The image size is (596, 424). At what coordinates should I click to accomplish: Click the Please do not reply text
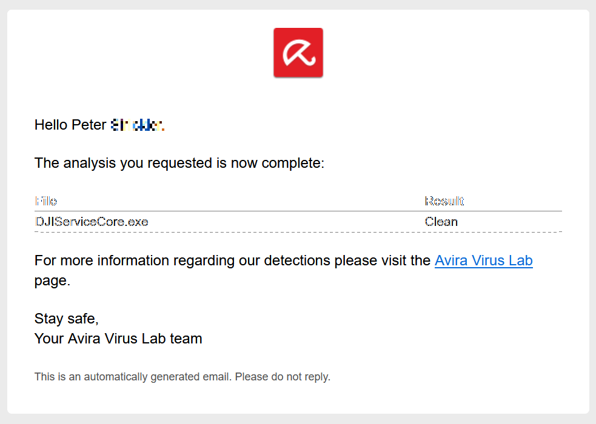[283, 377]
